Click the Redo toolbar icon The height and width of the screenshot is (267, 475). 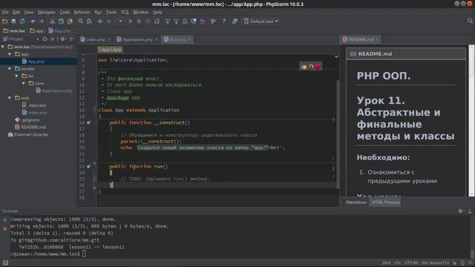[x=42, y=22]
